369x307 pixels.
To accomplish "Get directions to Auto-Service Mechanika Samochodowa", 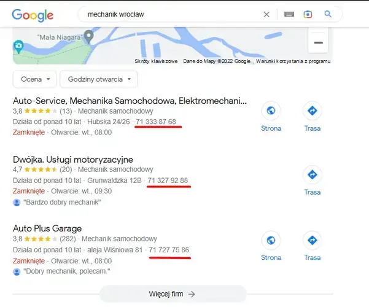I will pyautogui.click(x=313, y=111).
